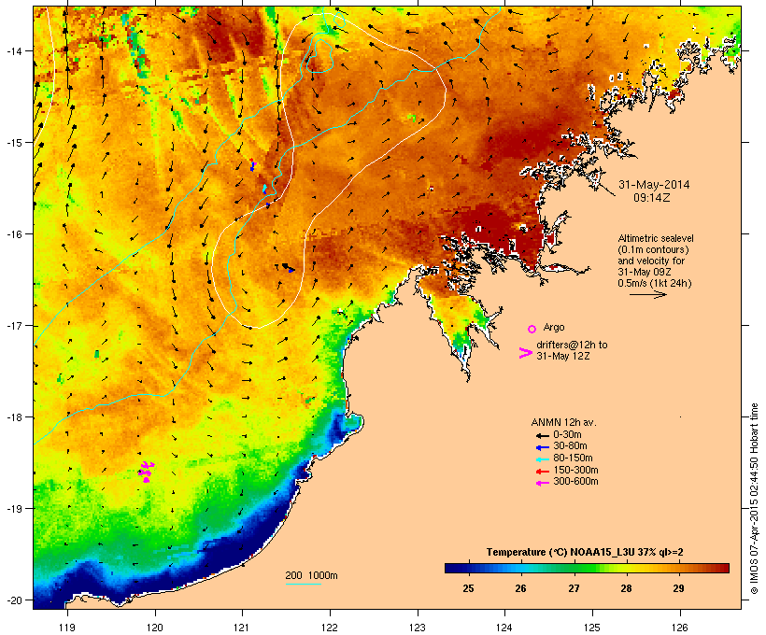Click the Altimetric sealevel label
The image size is (766, 635).
coord(656,238)
